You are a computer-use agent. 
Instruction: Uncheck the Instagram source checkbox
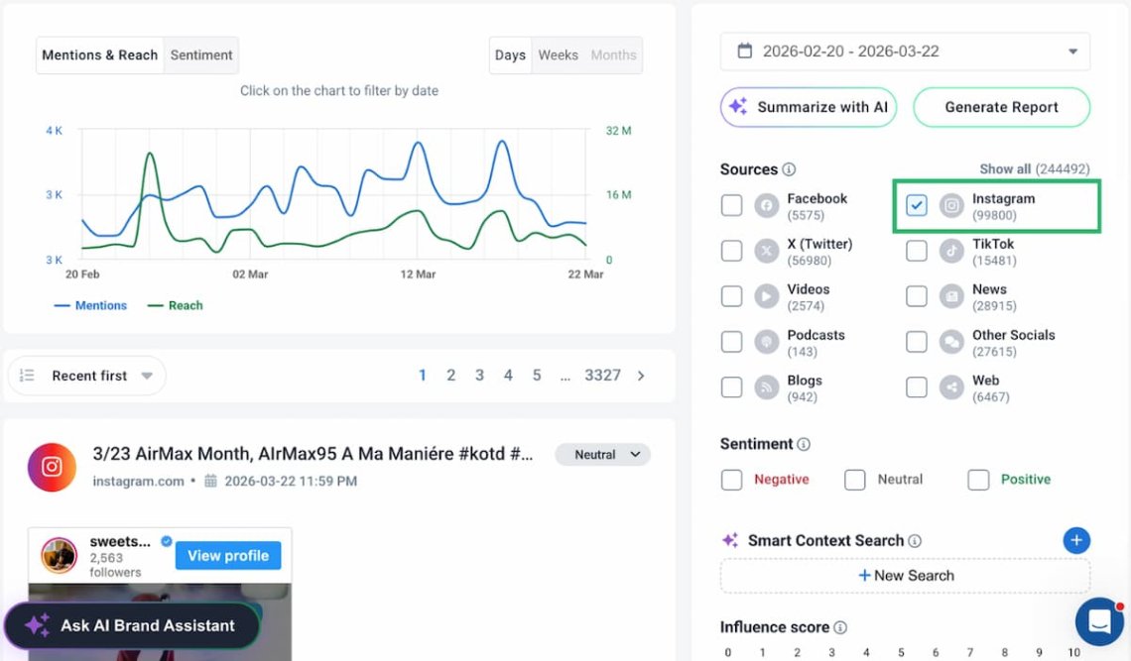click(x=917, y=205)
